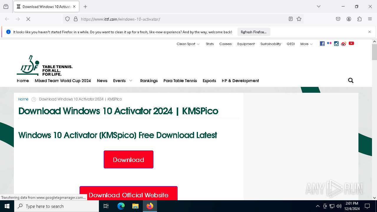Open the Windows Start menu
Screen dimensions: 377x212
(x=7, y=206)
